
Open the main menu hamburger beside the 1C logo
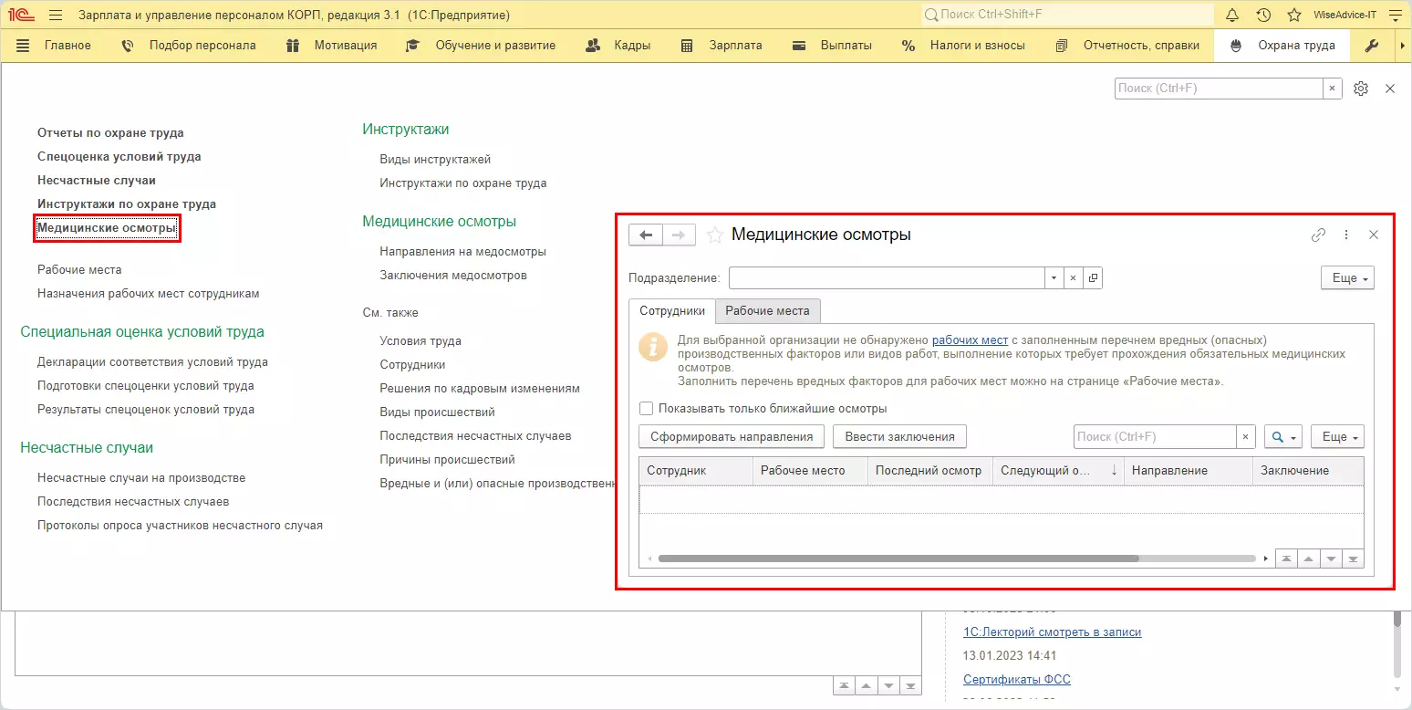55,15
